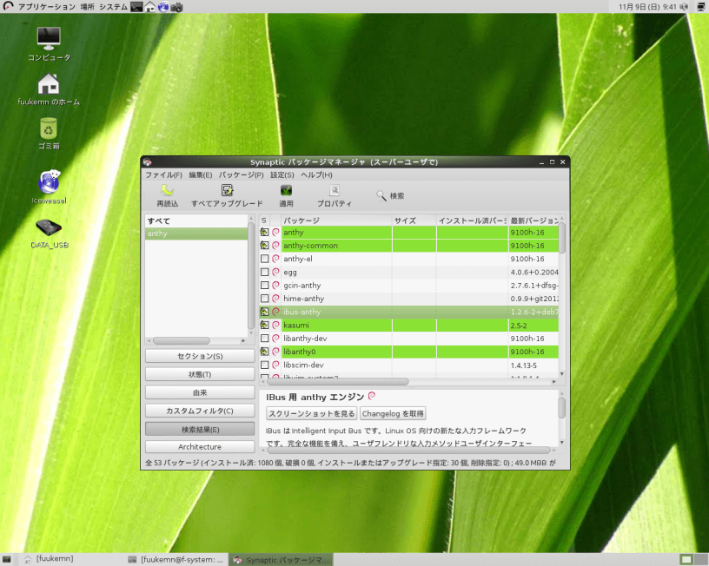The width and height of the screenshot is (709, 566).
Task: Click the Upgrade All (すべてアップグレード) icon
Action: [227, 190]
